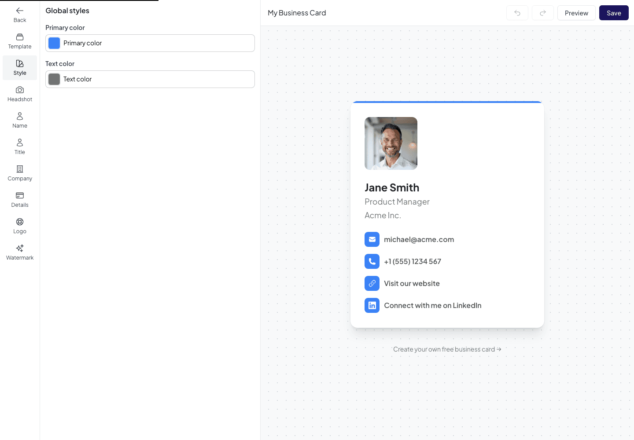Open the Watermark sparkle section
This screenshot has width=634, height=440.
click(20, 253)
